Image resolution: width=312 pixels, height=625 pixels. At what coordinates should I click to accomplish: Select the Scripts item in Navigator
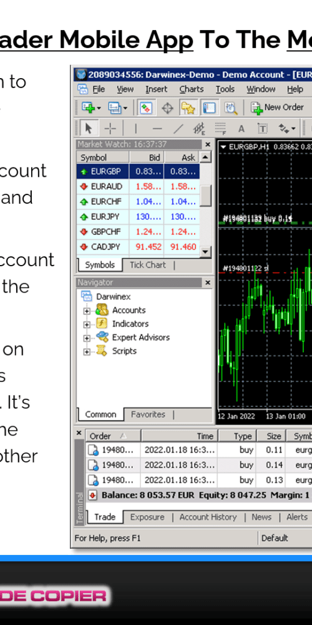coord(124,351)
